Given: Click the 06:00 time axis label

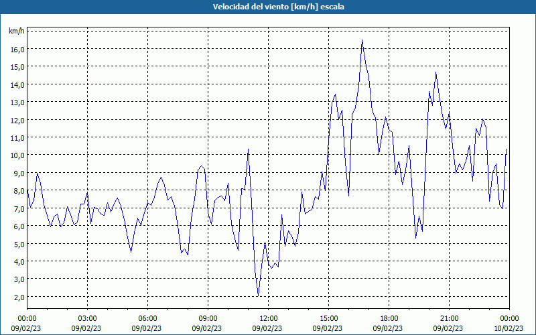Looking at the screenshot, I should (x=147, y=319).
